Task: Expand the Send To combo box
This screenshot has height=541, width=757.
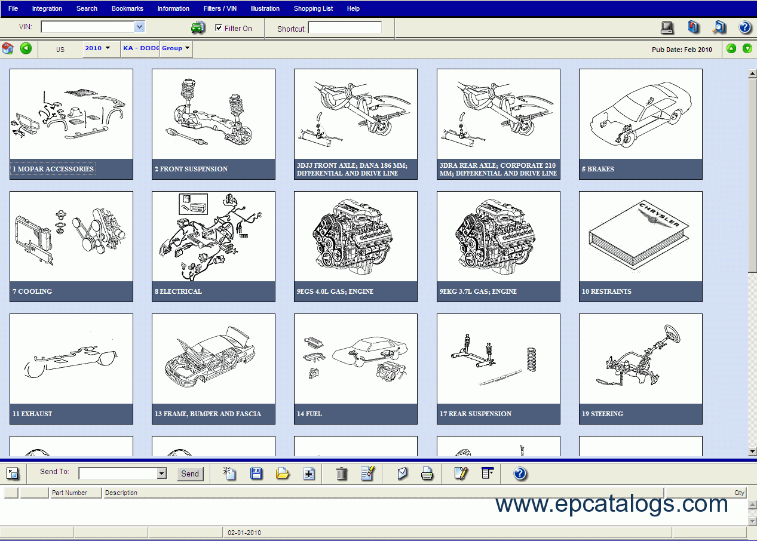Action: tap(161, 474)
